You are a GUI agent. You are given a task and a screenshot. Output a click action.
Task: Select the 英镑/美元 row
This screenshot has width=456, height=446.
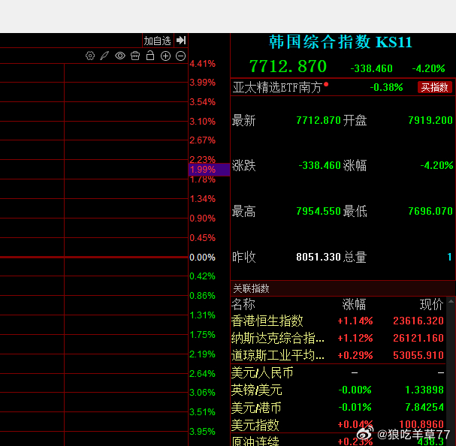tap(337, 390)
